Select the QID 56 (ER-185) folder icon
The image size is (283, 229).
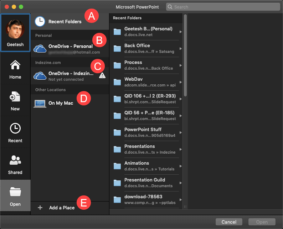pyautogui.click(x=117, y=116)
